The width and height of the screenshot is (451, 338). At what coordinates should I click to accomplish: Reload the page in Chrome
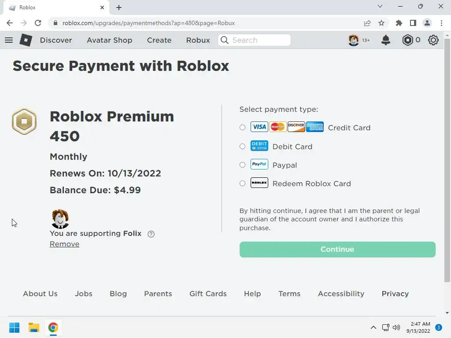(38, 23)
